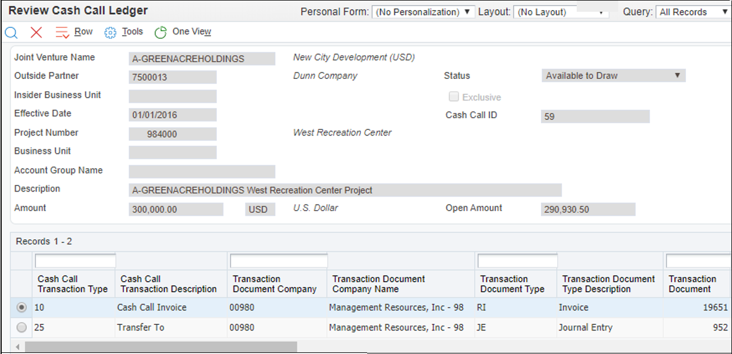Click the green One View icon

click(x=160, y=32)
